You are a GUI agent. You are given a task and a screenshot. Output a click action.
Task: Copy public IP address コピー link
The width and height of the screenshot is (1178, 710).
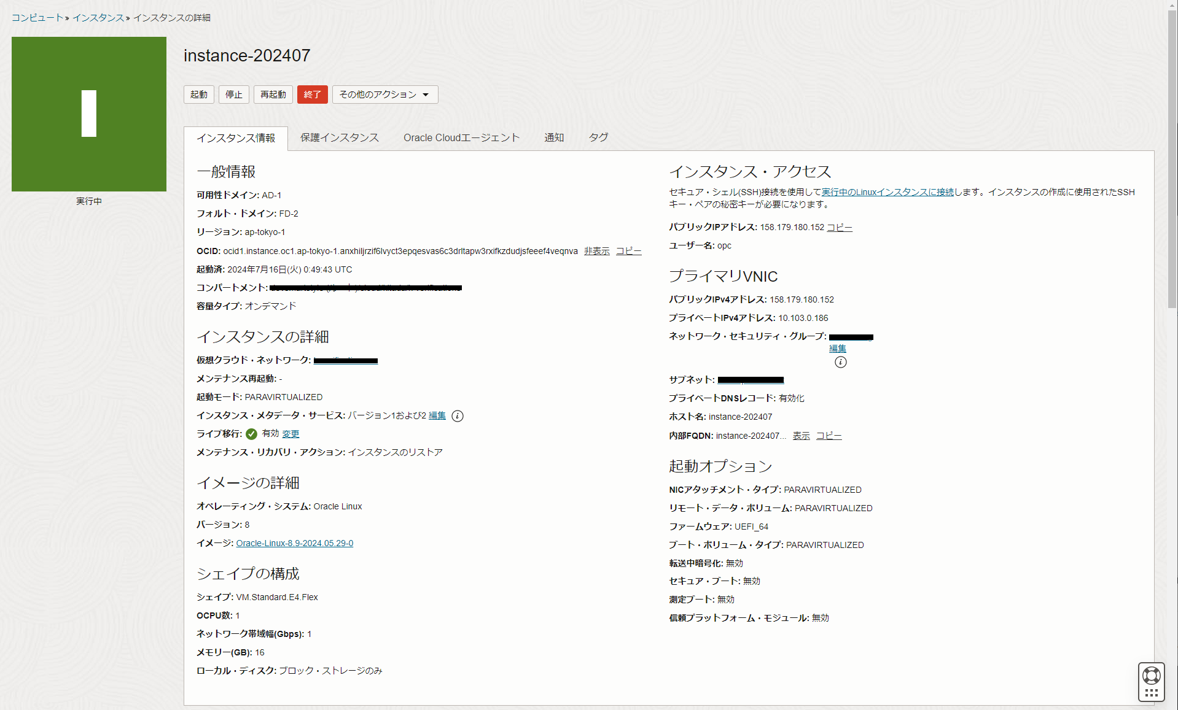pyautogui.click(x=840, y=227)
